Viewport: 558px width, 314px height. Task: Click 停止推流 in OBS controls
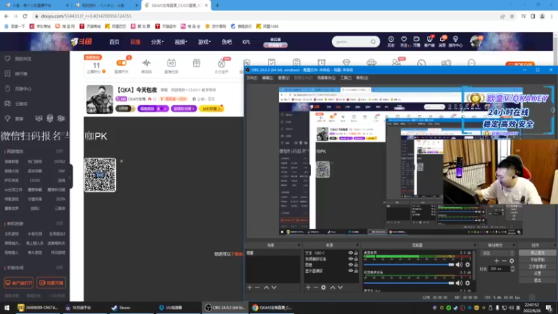[537, 253]
